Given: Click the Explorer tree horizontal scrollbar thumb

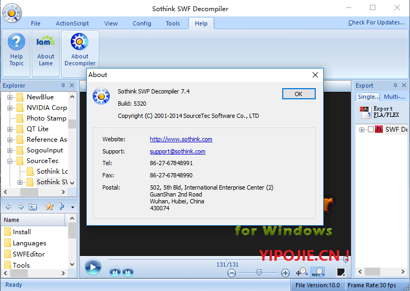Looking at the screenshot, I should click(x=29, y=192).
